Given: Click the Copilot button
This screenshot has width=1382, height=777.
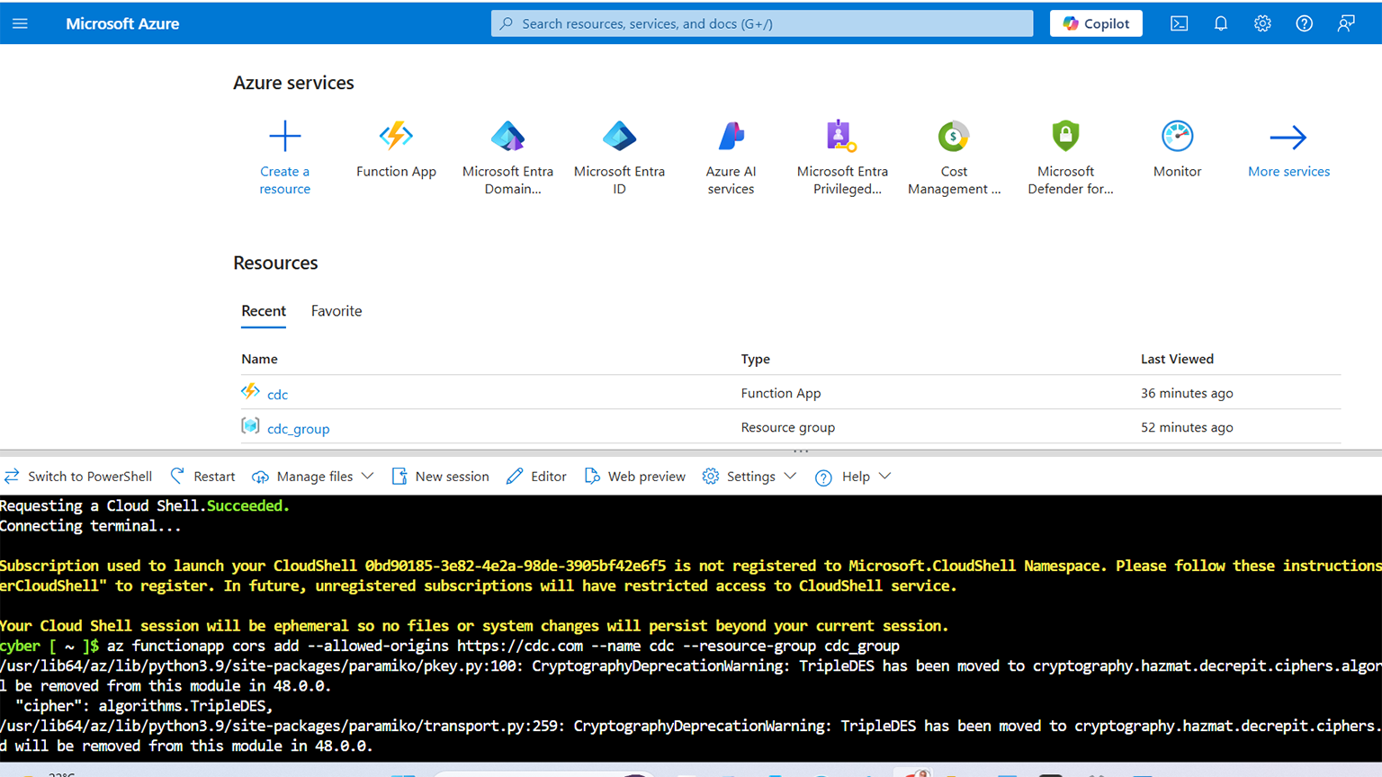Looking at the screenshot, I should [1096, 23].
